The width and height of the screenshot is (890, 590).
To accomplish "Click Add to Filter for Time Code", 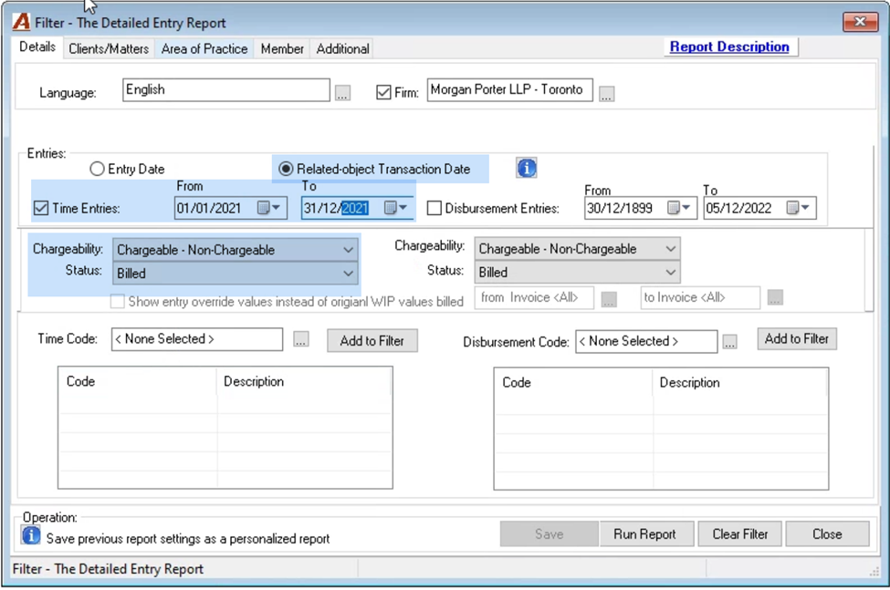I will coord(372,341).
